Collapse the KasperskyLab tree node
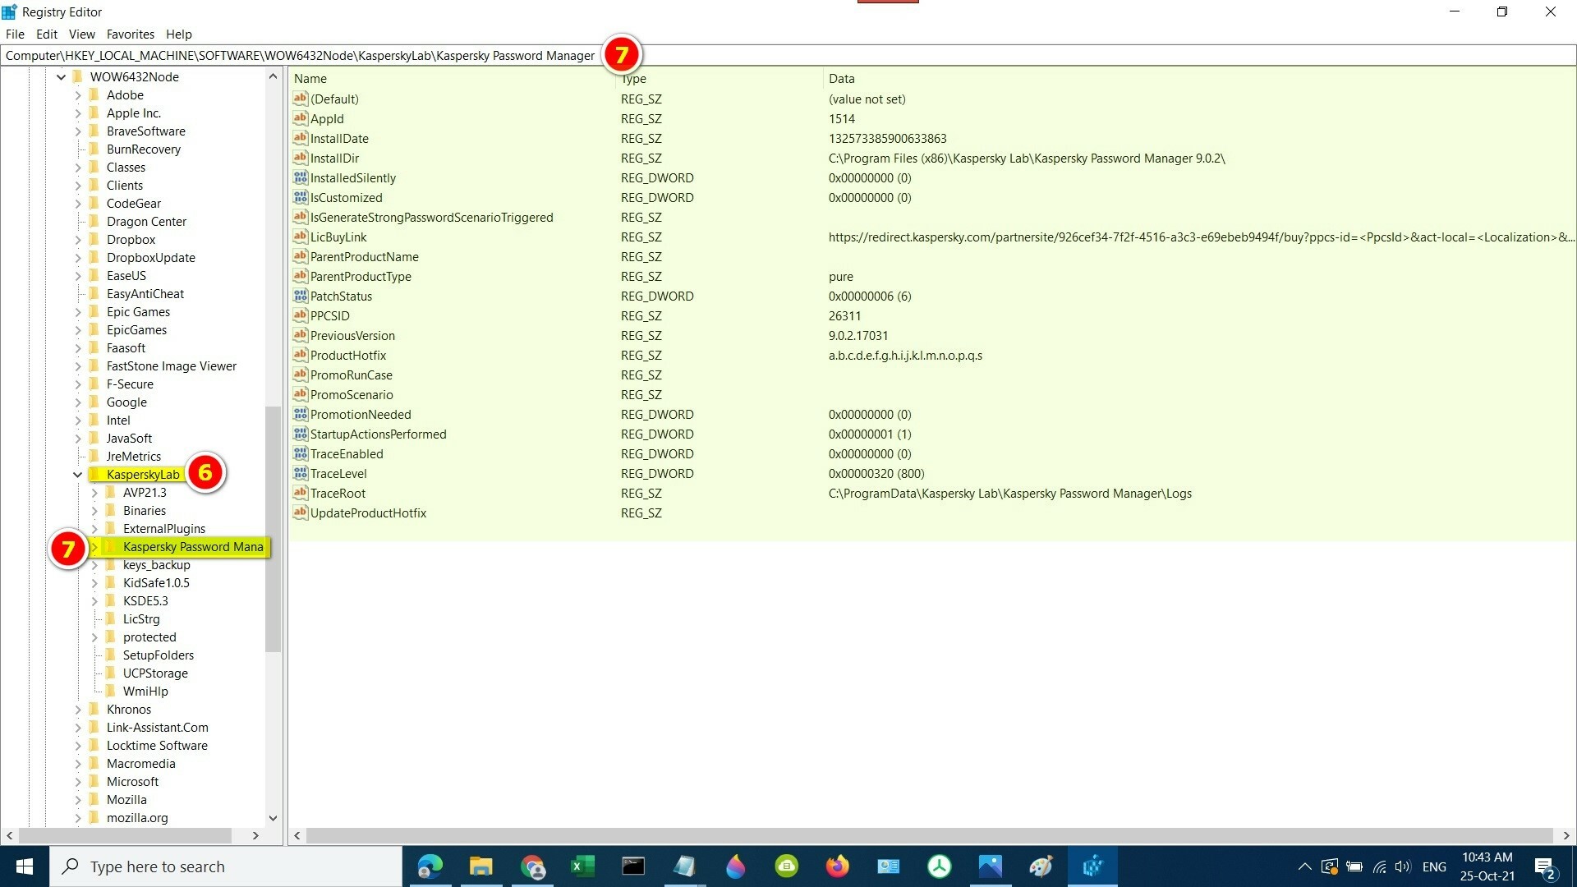 (78, 475)
